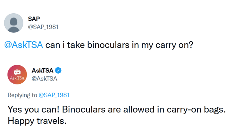The image size is (241, 134).
Task: Click the gray silhouette head in the SAP avatar
Action: coord(14,22)
